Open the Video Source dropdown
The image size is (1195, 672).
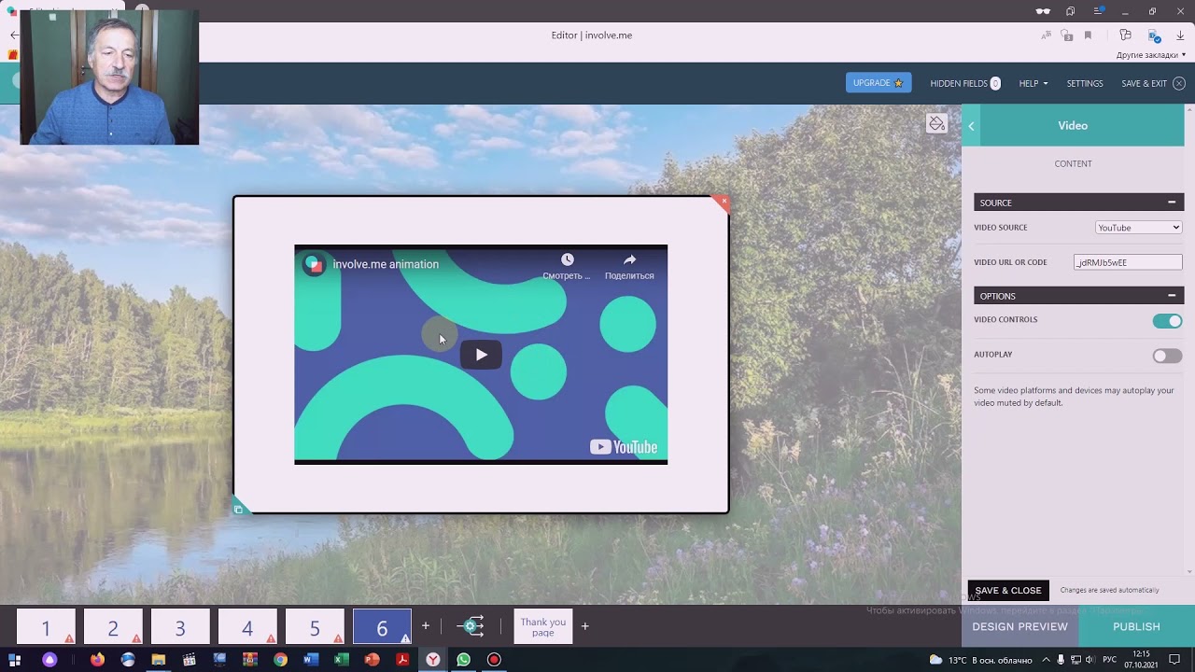pyautogui.click(x=1138, y=228)
